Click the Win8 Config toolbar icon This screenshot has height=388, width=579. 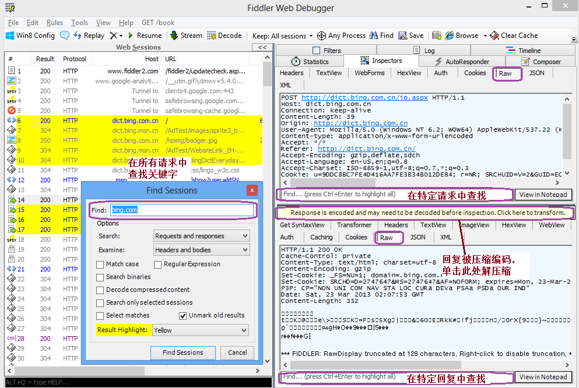(x=10, y=36)
